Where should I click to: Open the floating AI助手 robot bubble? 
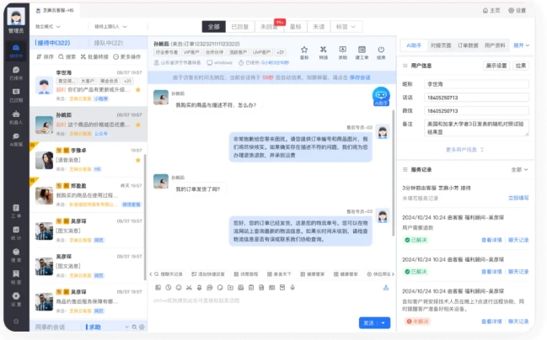381,97
